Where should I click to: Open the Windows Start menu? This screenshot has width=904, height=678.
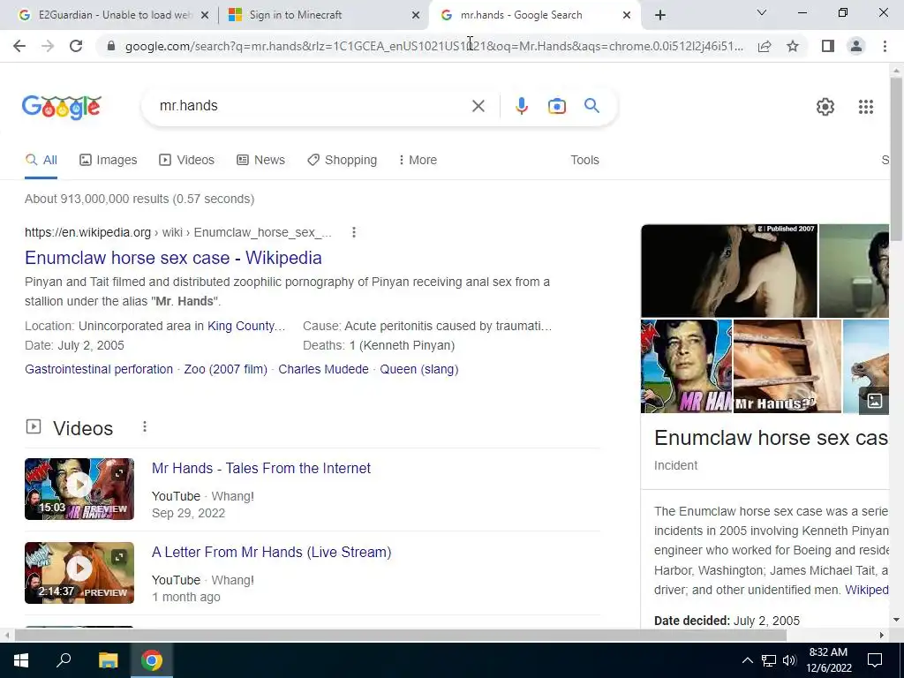tap(21, 660)
